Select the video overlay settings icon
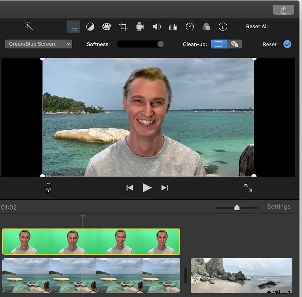Screen dimensions: 302x297 [73, 26]
